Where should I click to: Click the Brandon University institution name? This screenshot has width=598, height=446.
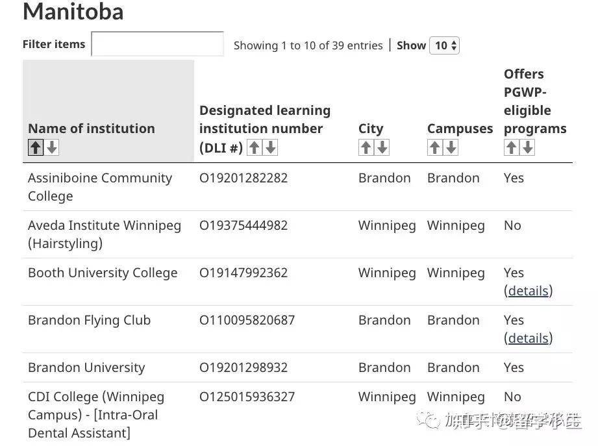(x=86, y=367)
